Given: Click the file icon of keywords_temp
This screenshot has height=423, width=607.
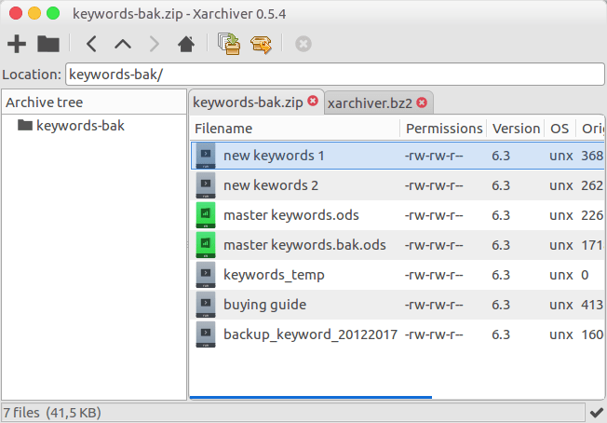Looking at the screenshot, I should 206,275.
